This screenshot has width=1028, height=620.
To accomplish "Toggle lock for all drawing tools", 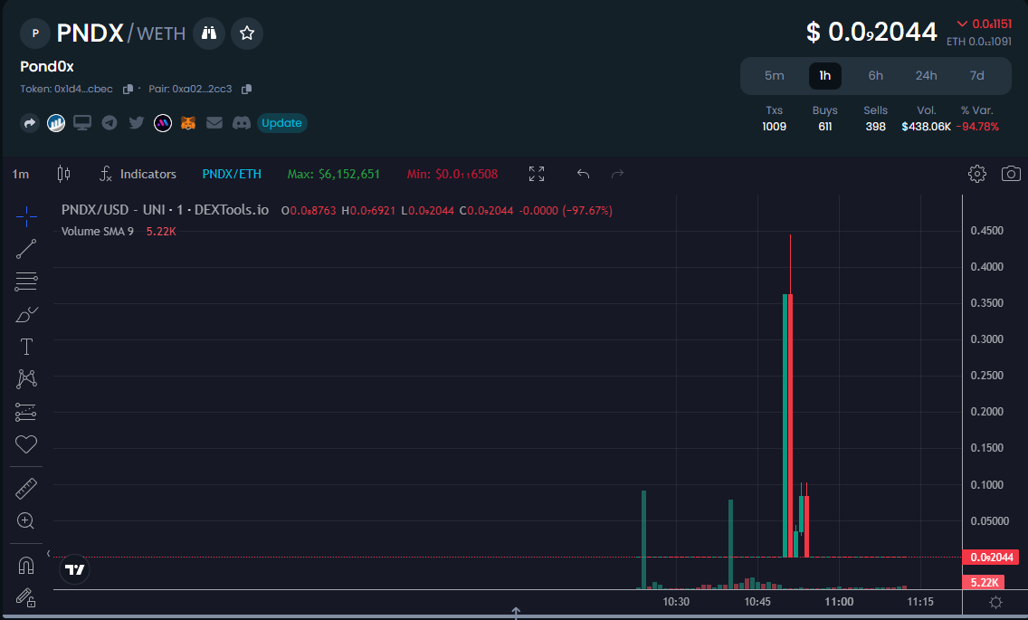I will 25,598.
